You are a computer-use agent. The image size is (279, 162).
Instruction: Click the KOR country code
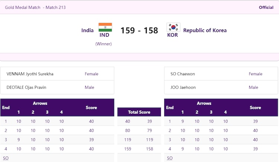(x=173, y=35)
